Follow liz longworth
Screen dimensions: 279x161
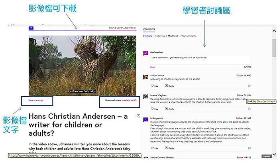point(239,118)
